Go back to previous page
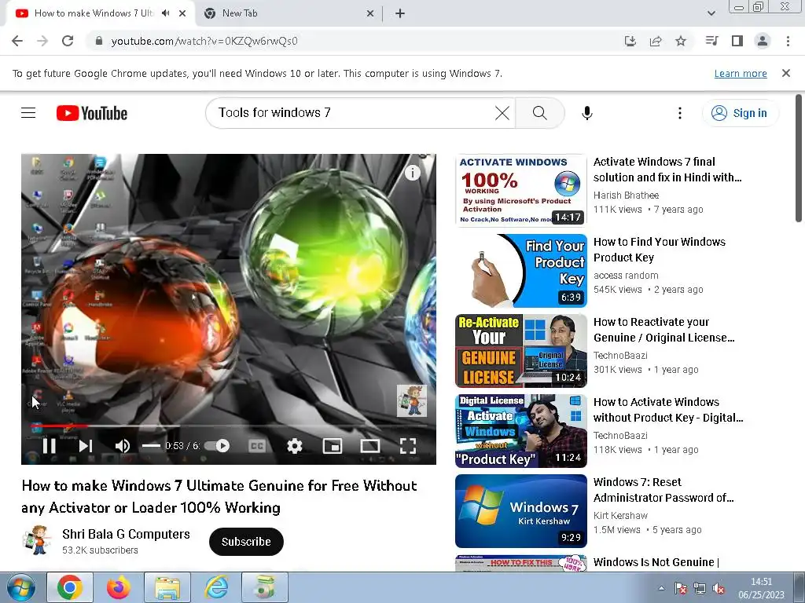805x603 pixels. point(17,41)
